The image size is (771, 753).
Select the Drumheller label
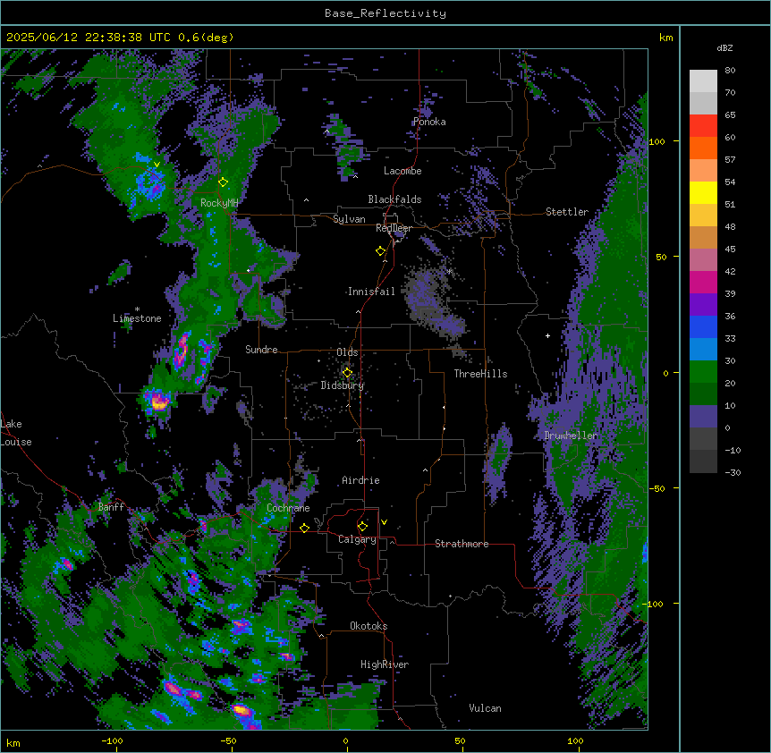click(x=571, y=436)
